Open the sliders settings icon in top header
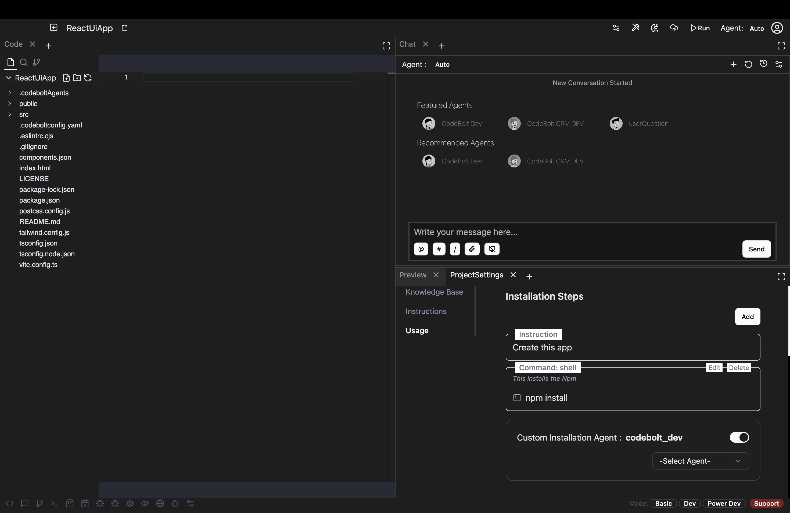The width and height of the screenshot is (790, 513). 616,28
